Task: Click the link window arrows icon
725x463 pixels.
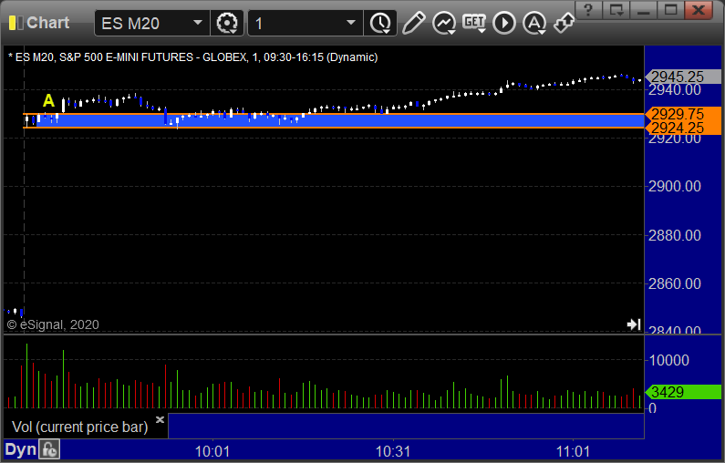Action: tap(564, 23)
